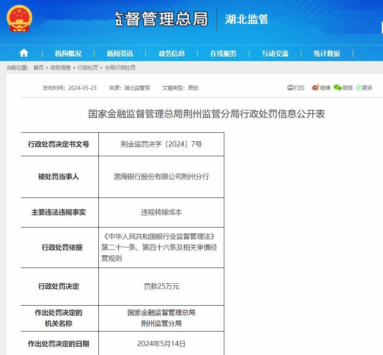Click the 督管理总局 site title
The height and width of the screenshot is (355, 383).
click(x=162, y=19)
